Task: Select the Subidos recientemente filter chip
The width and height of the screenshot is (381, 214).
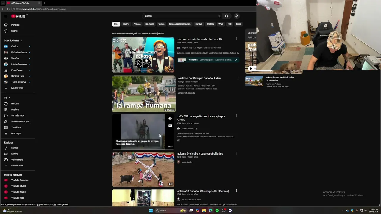Action: click(180, 24)
